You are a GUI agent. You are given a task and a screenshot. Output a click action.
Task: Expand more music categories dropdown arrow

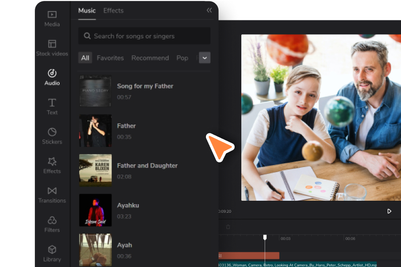205,58
